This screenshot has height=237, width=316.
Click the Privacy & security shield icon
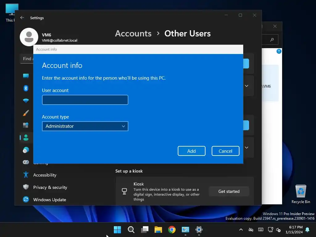point(26,187)
